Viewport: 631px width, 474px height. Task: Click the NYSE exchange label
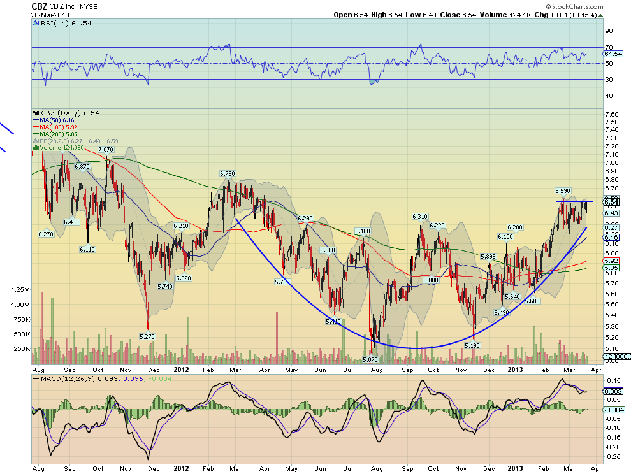[x=90, y=7]
